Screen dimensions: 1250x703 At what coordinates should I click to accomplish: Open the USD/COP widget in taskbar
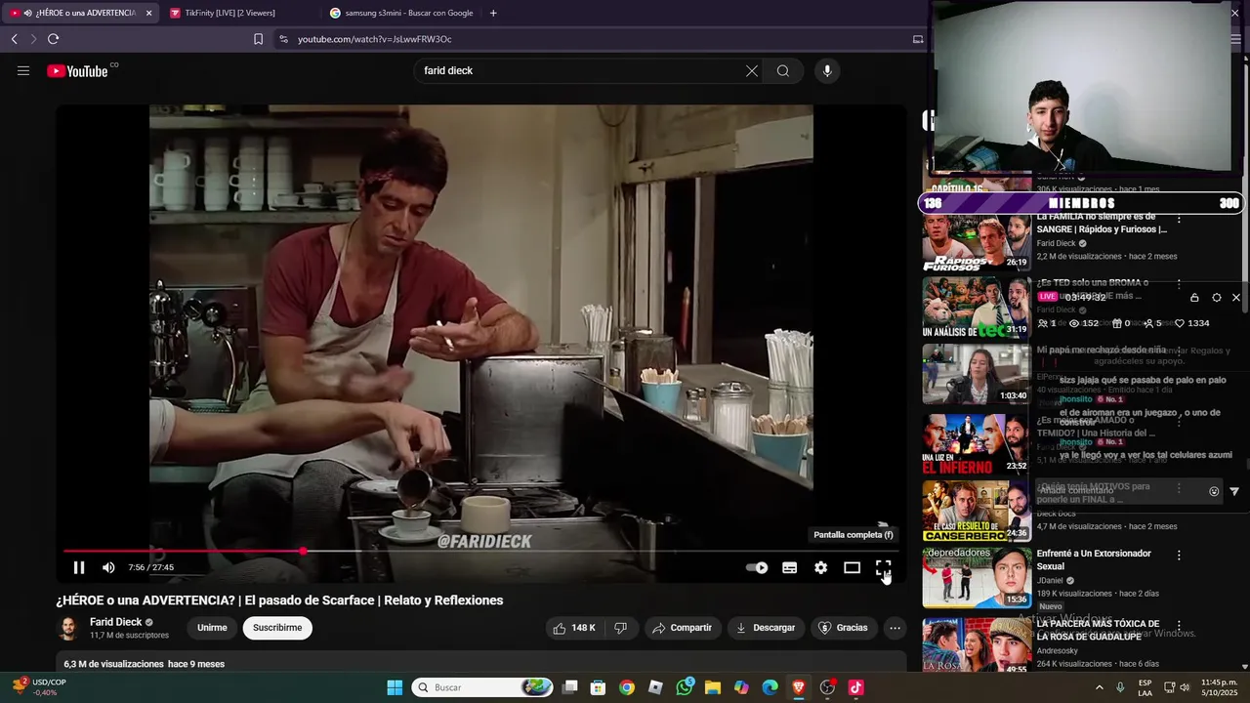pos(37,687)
